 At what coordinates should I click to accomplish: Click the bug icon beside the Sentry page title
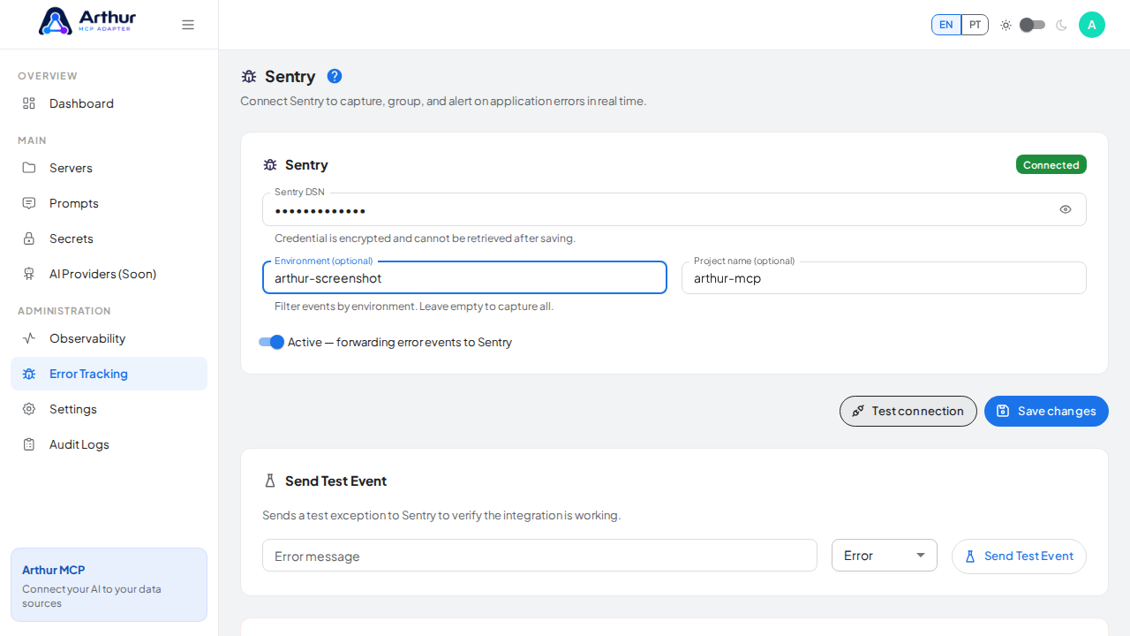point(249,77)
